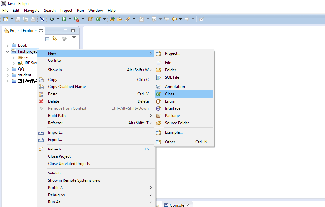This screenshot has width=325, height=207.
Task: Expand the QQ project node
Action: [8, 69]
